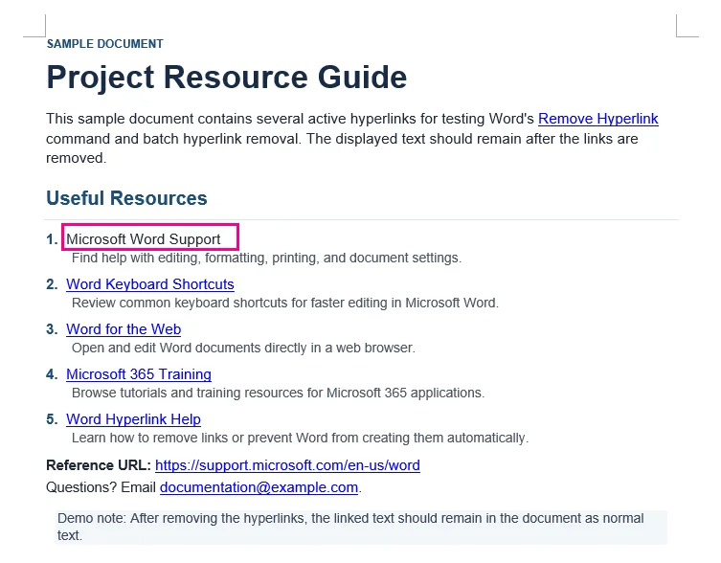Viewport: 721px width, 563px height.
Task: Click the bold 'Reference URL:' label
Action: click(x=99, y=465)
